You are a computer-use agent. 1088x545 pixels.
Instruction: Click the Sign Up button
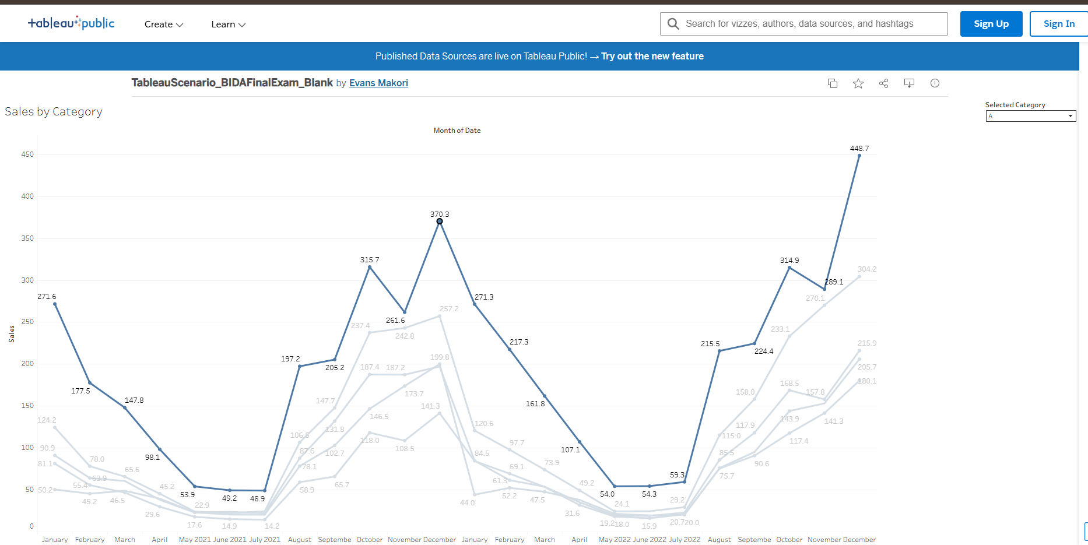coord(991,24)
